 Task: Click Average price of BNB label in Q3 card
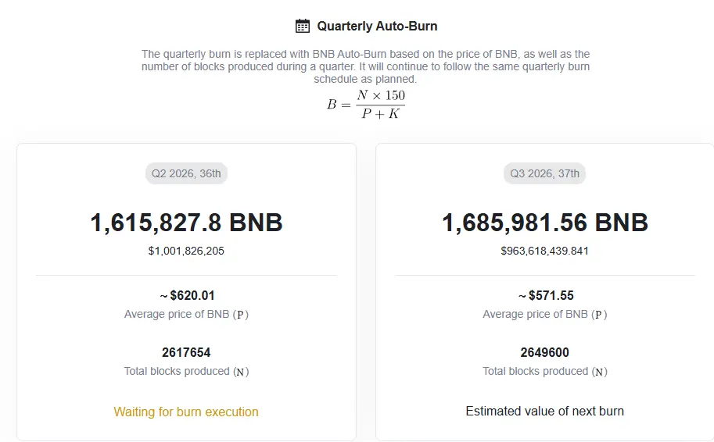[544, 314]
